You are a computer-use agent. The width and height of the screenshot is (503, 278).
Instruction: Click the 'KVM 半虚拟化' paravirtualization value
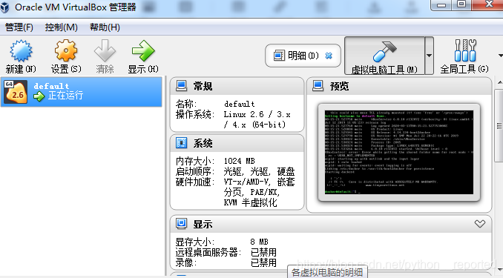250,202
